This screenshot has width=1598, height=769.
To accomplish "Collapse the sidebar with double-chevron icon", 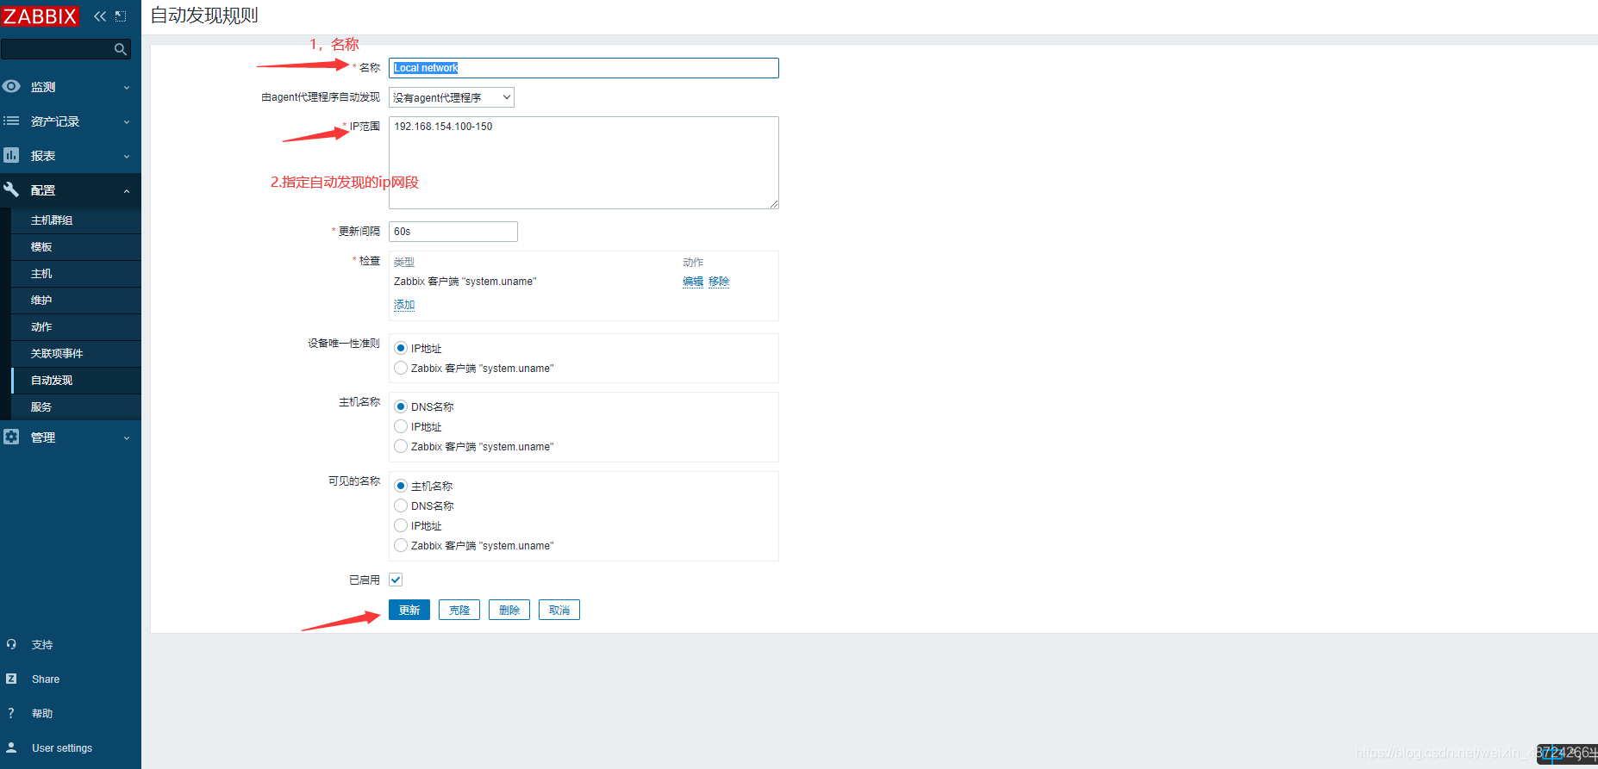I will coord(100,16).
